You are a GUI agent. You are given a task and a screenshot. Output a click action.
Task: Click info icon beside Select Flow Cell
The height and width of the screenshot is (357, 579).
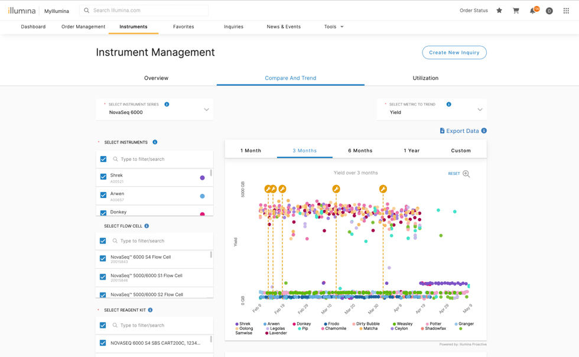[x=147, y=226]
